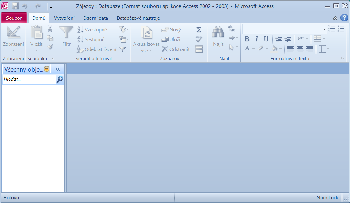Click Aktualizovat vše button

(146, 38)
